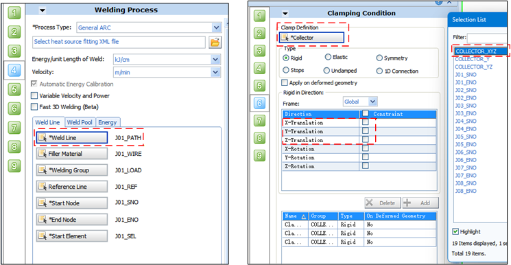Open the Process Type dropdown
The width and height of the screenshot is (511, 265).
[x=216, y=27]
